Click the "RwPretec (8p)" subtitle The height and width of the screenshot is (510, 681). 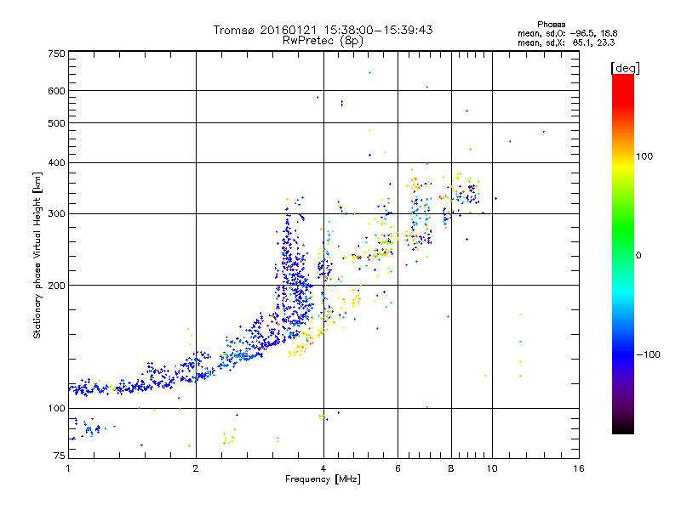coord(323,41)
